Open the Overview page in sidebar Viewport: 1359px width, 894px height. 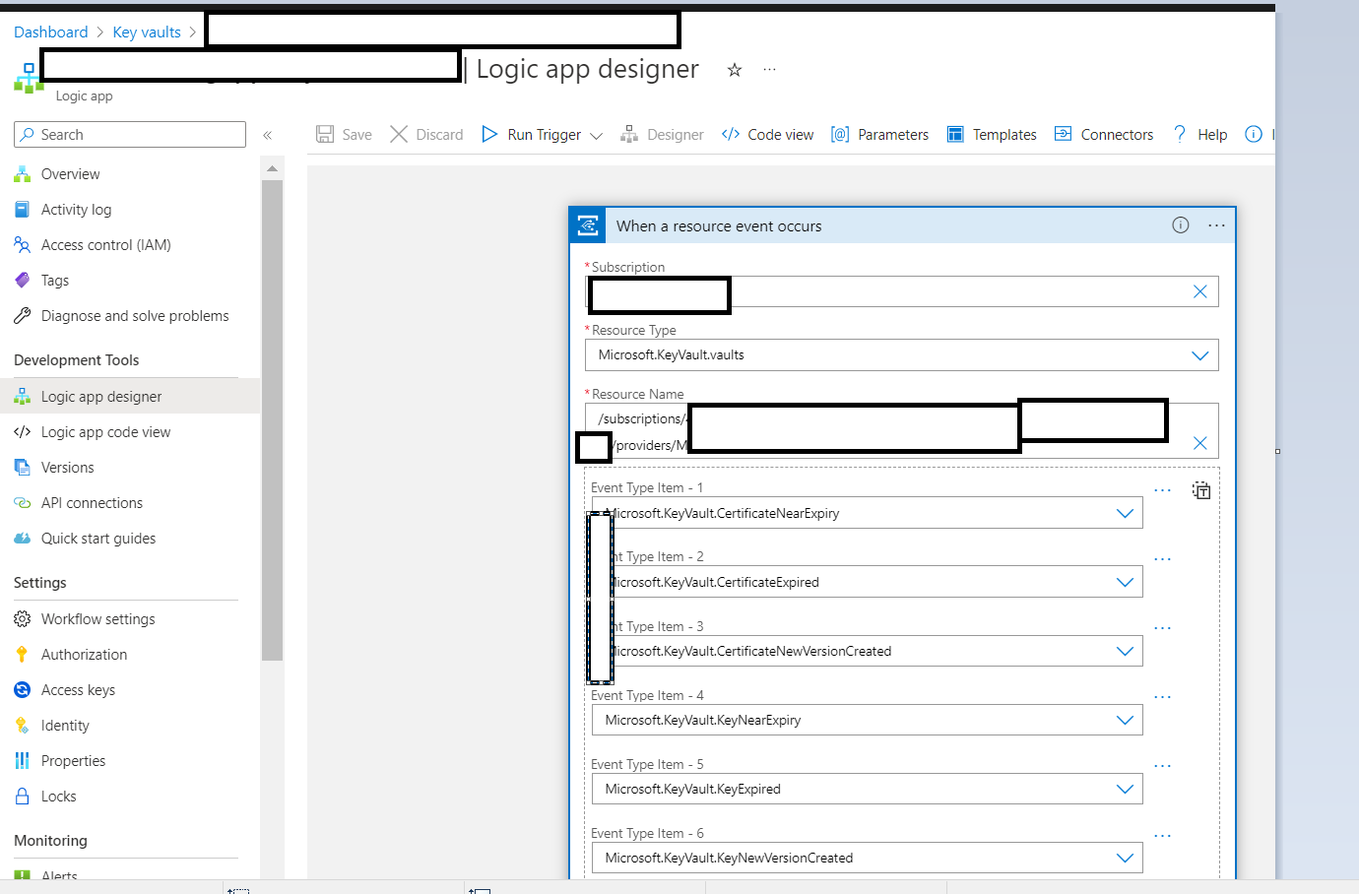coord(71,174)
